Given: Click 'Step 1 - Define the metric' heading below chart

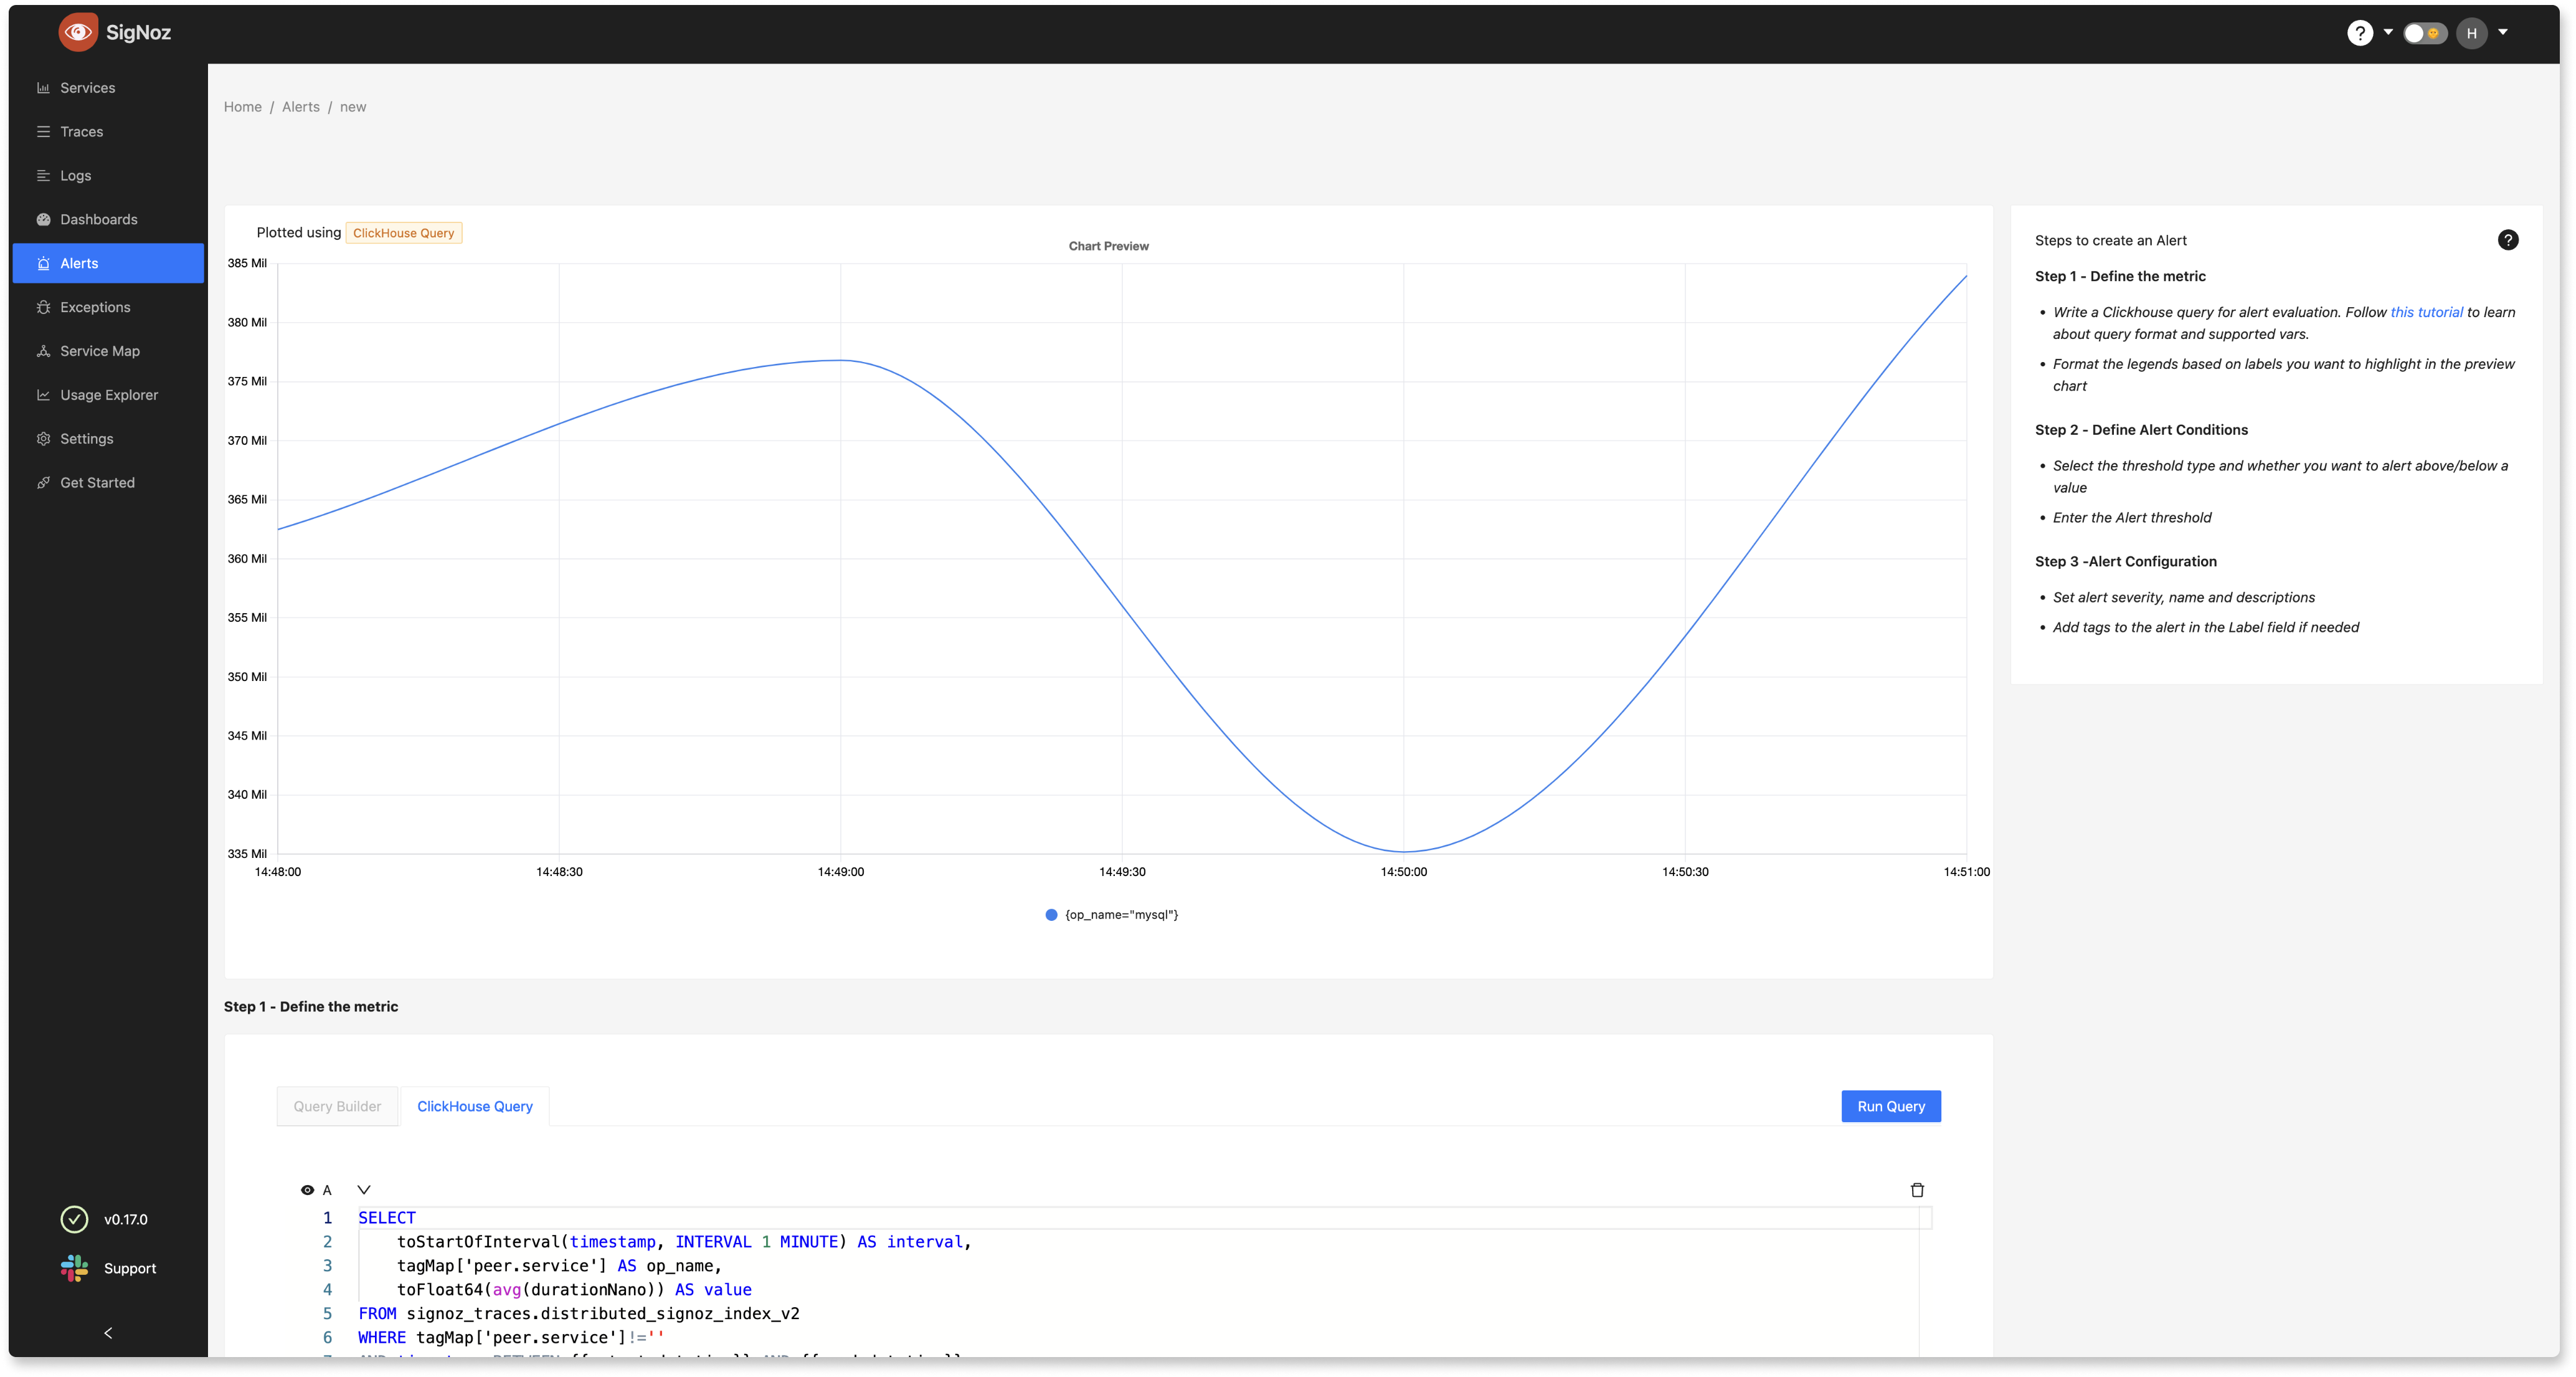Looking at the screenshot, I should pos(311,1007).
